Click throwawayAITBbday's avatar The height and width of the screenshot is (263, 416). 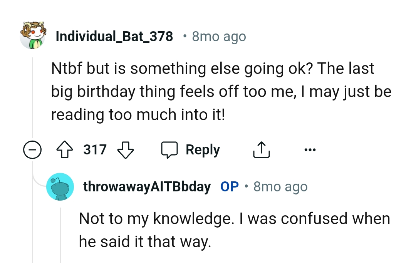(60, 186)
